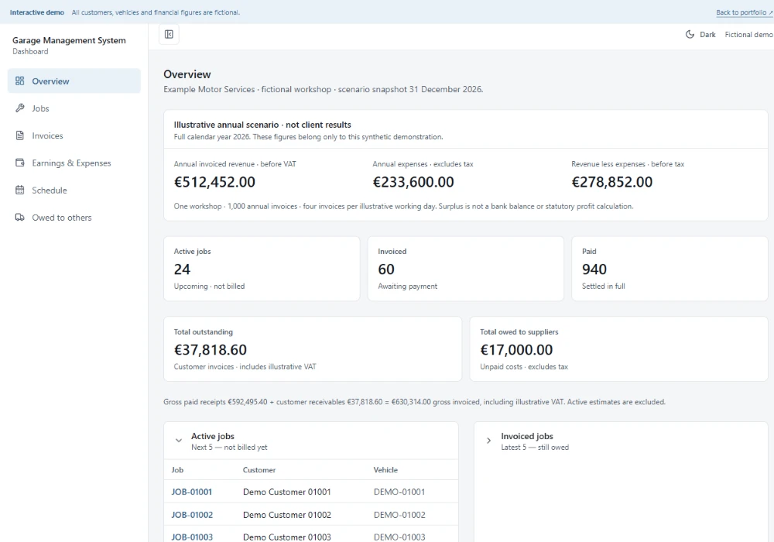Select the Paid 940 card
This screenshot has width=774, height=542.
tap(670, 269)
